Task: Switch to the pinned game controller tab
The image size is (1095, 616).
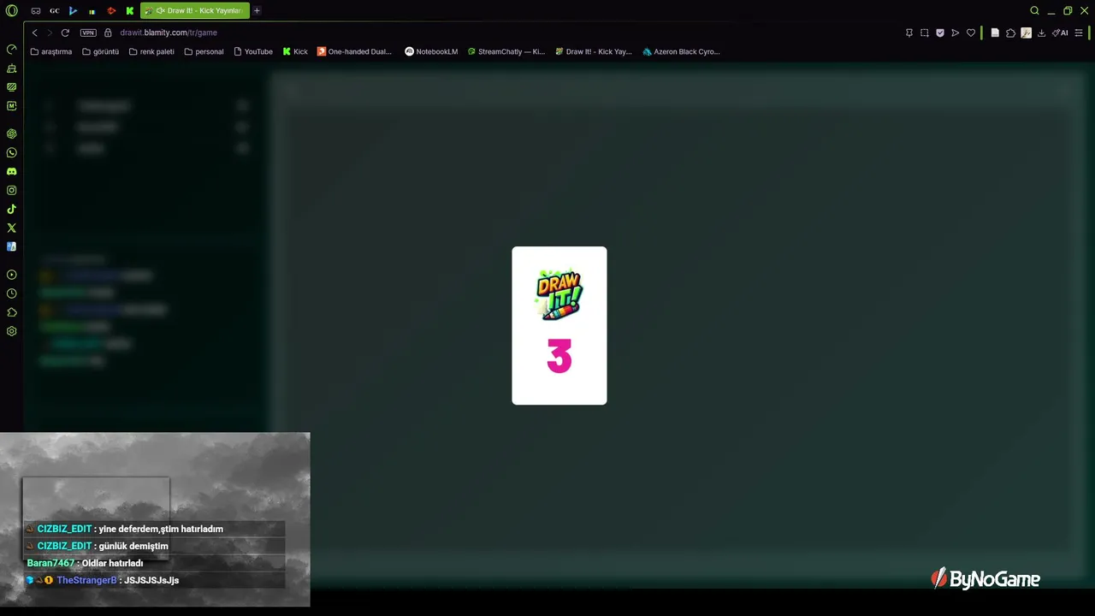Action: [36, 11]
